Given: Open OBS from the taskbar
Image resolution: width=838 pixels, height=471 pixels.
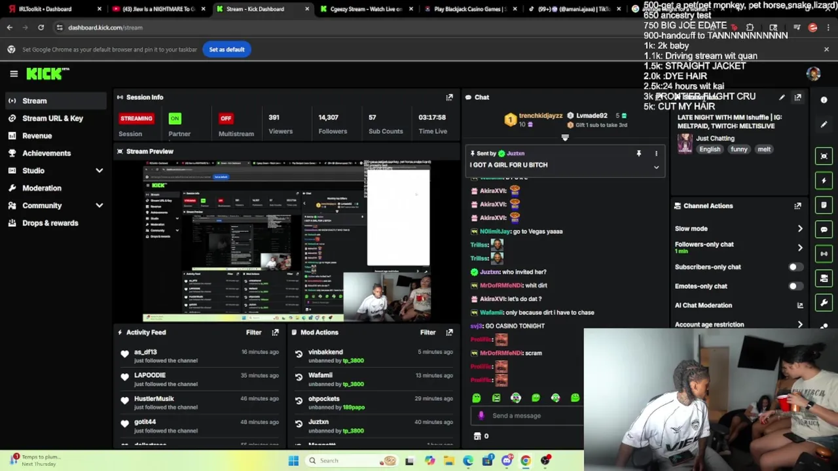Looking at the screenshot, I should pyautogui.click(x=545, y=461).
